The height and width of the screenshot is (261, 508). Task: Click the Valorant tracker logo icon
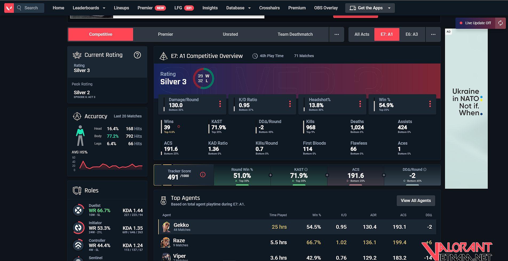pos(9,8)
